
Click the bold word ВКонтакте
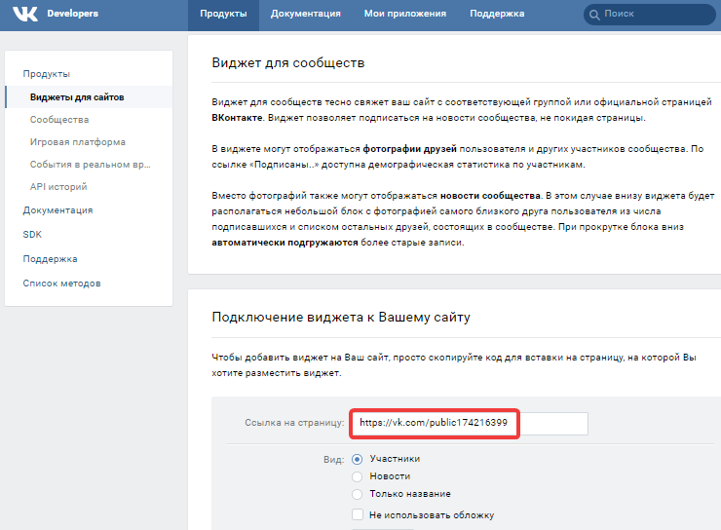[x=237, y=118]
